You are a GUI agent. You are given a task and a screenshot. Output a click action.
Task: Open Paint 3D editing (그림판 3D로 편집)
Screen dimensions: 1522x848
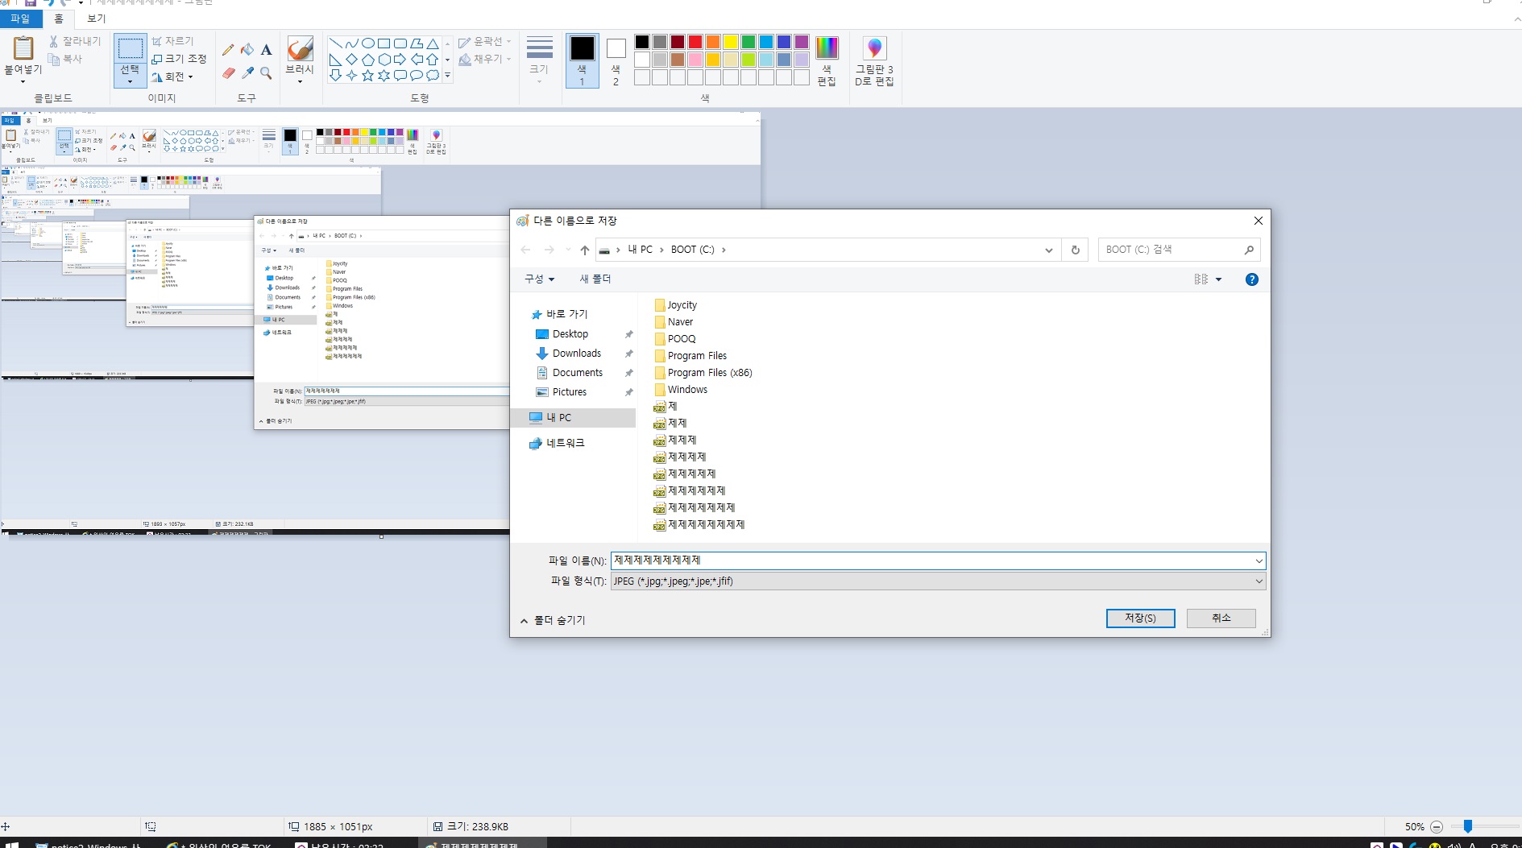coord(874,60)
